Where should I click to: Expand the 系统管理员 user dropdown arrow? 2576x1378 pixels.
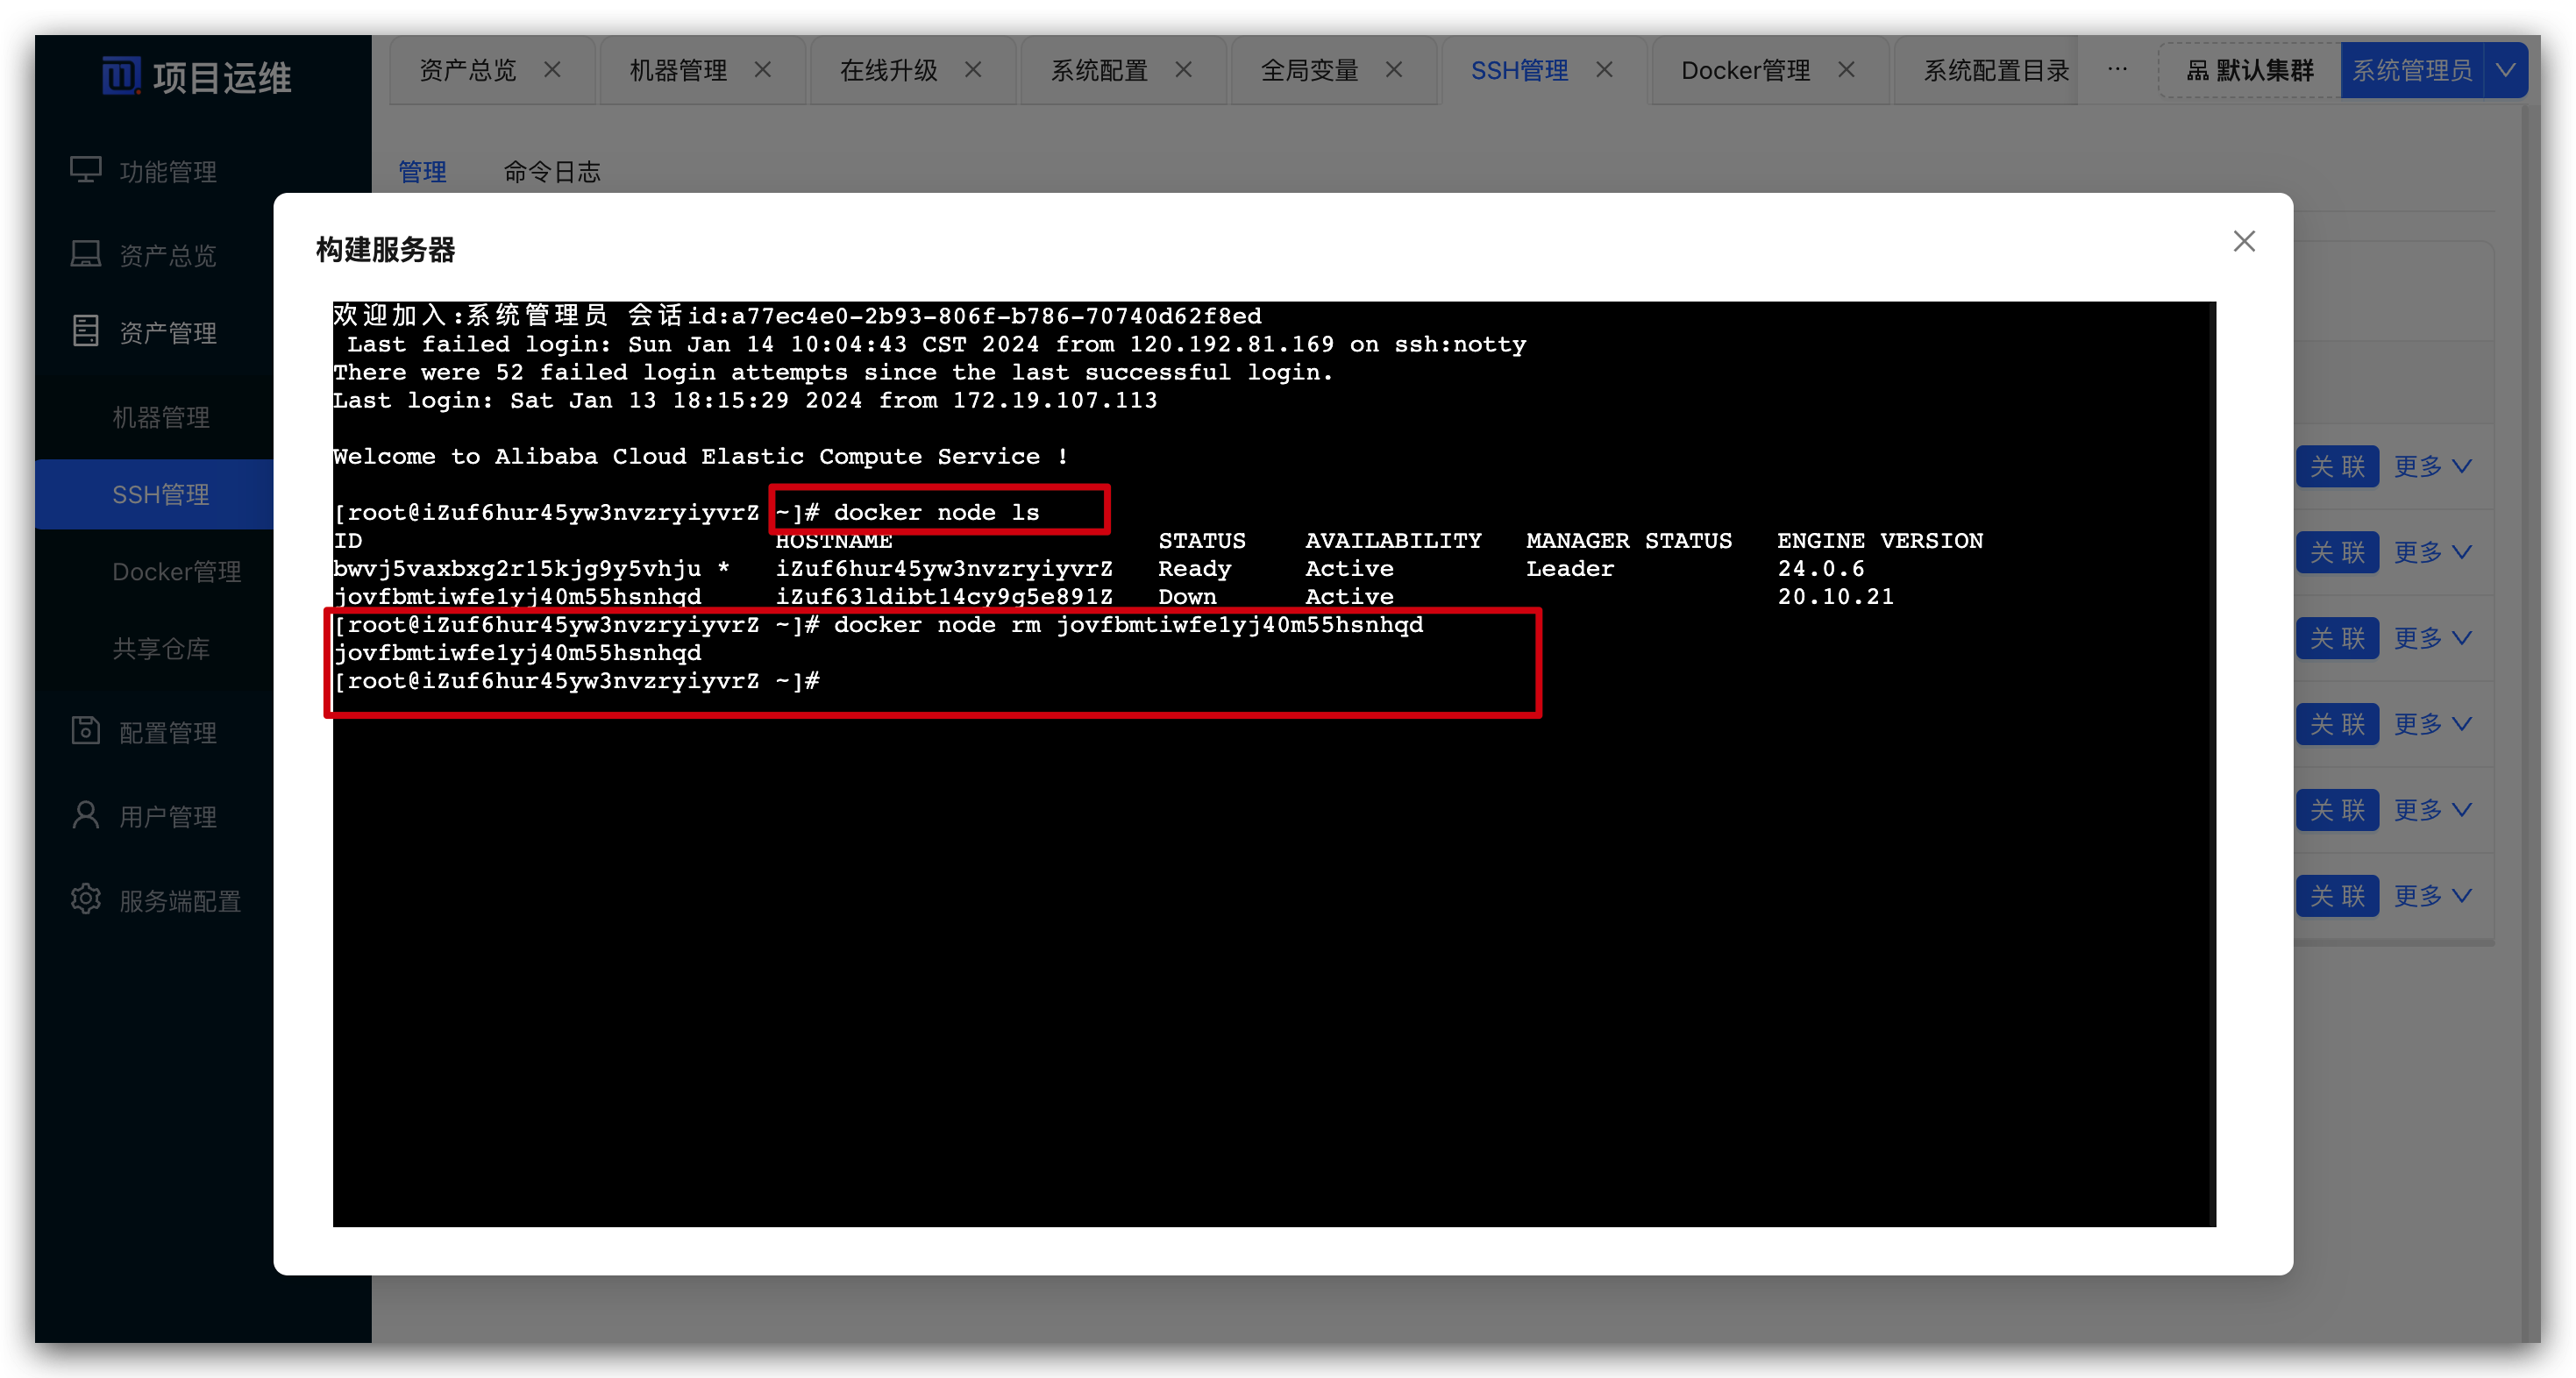(2505, 70)
